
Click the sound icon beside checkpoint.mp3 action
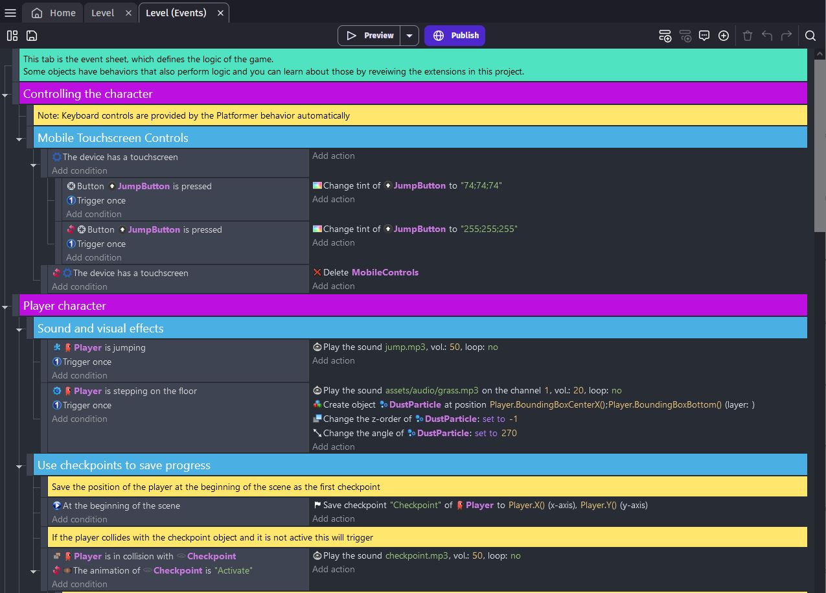pos(317,555)
